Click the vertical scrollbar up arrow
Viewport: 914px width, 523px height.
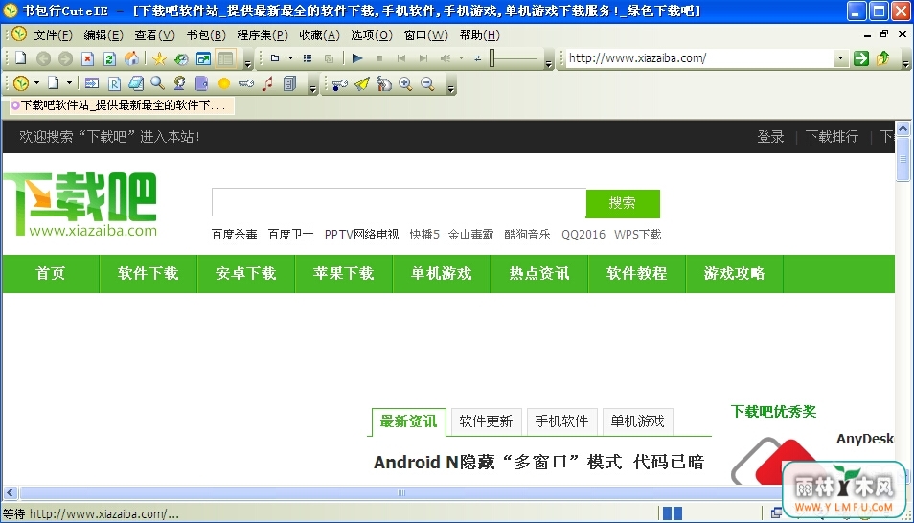tap(903, 128)
